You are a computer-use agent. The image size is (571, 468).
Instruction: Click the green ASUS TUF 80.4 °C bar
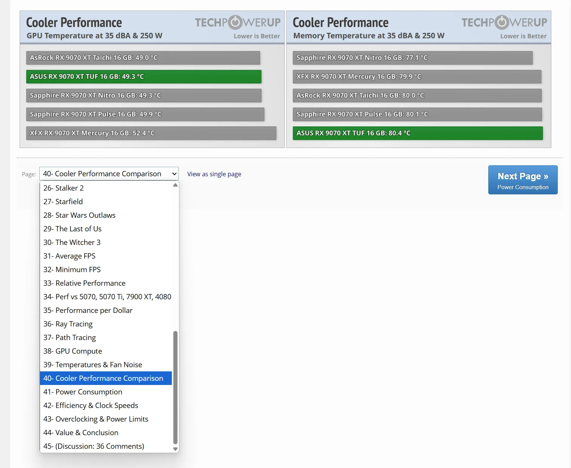coord(418,133)
